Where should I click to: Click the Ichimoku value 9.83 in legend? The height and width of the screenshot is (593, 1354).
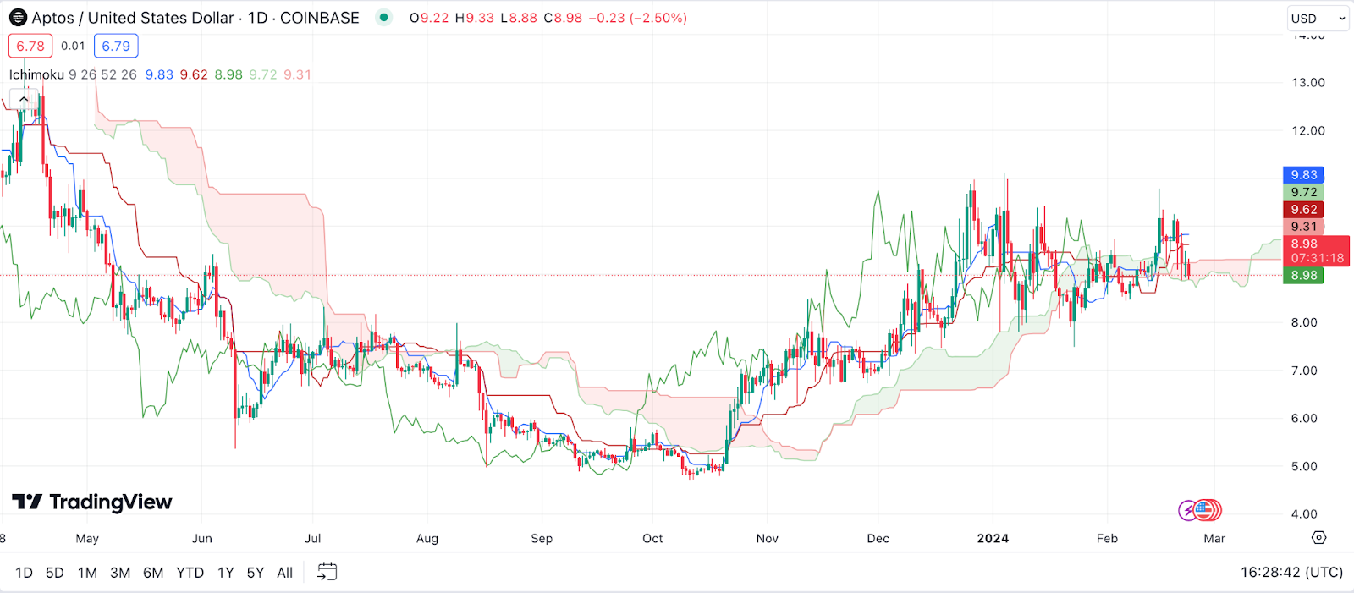tap(159, 74)
